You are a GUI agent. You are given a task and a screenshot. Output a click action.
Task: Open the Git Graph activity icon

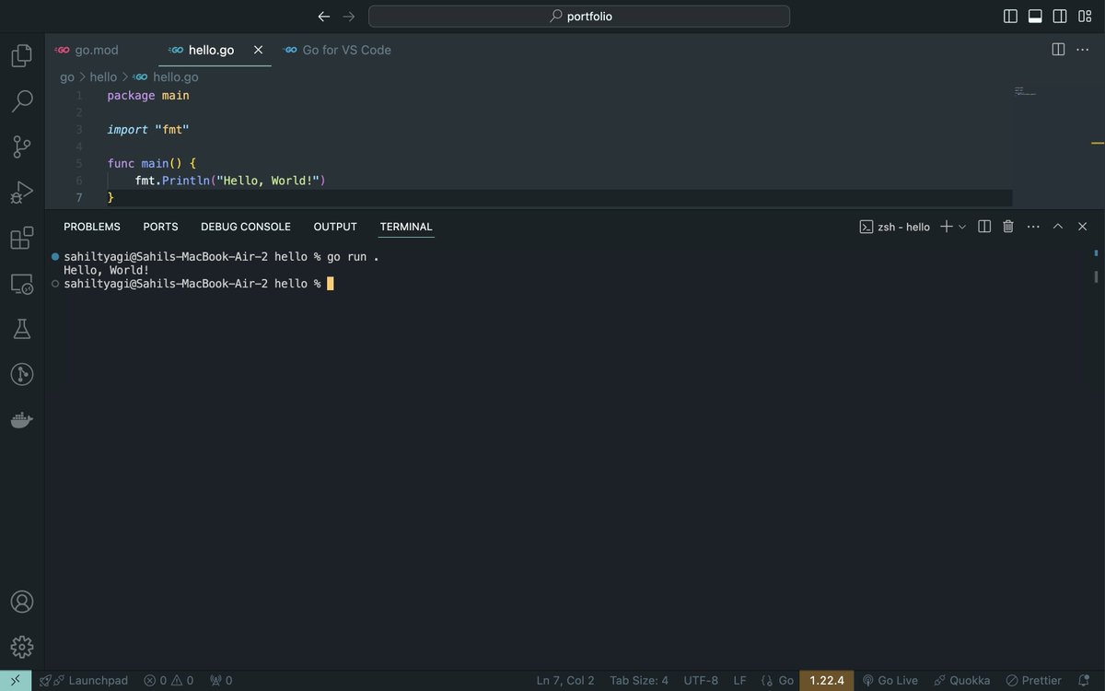[22, 374]
